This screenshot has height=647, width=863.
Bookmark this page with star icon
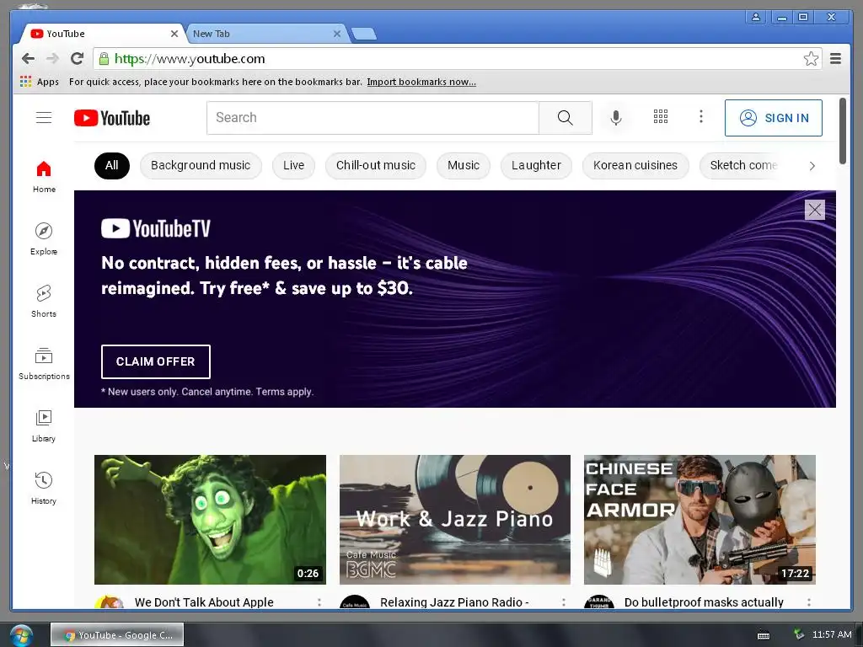pyautogui.click(x=811, y=58)
